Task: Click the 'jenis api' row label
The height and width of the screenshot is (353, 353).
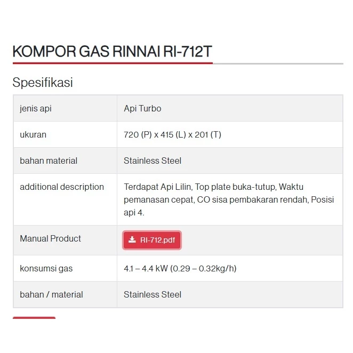Action: pyautogui.click(x=36, y=108)
